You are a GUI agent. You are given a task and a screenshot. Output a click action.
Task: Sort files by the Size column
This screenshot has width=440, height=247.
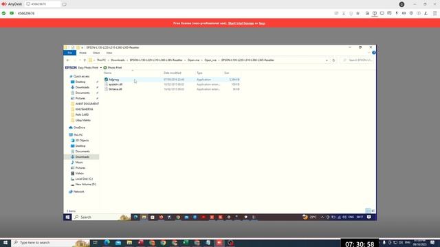pyautogui.click(x=226, y=73)
